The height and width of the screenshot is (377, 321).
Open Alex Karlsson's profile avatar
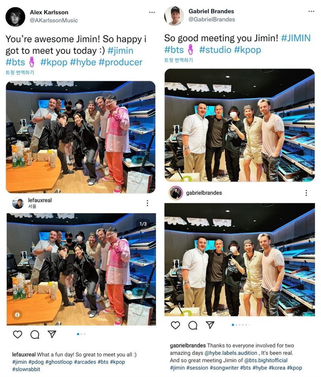click(15, 17)
